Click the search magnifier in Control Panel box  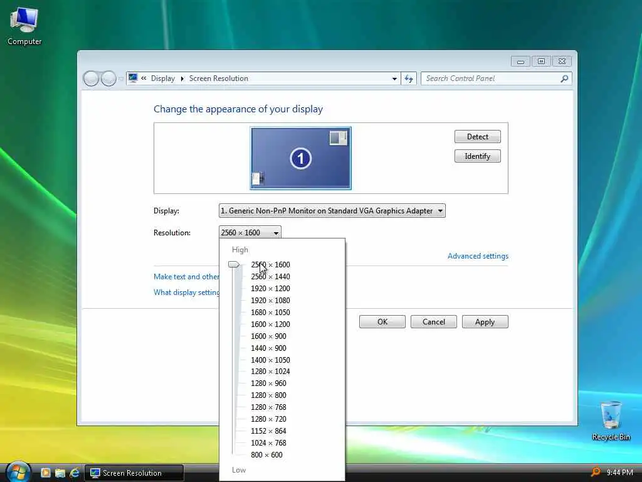click(x=564, y=78)
